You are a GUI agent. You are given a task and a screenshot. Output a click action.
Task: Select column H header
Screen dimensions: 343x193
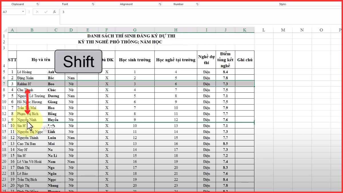tap(176, 30)
